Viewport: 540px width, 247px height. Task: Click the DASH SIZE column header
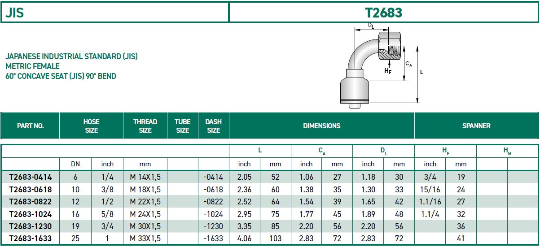pos(213,126)
